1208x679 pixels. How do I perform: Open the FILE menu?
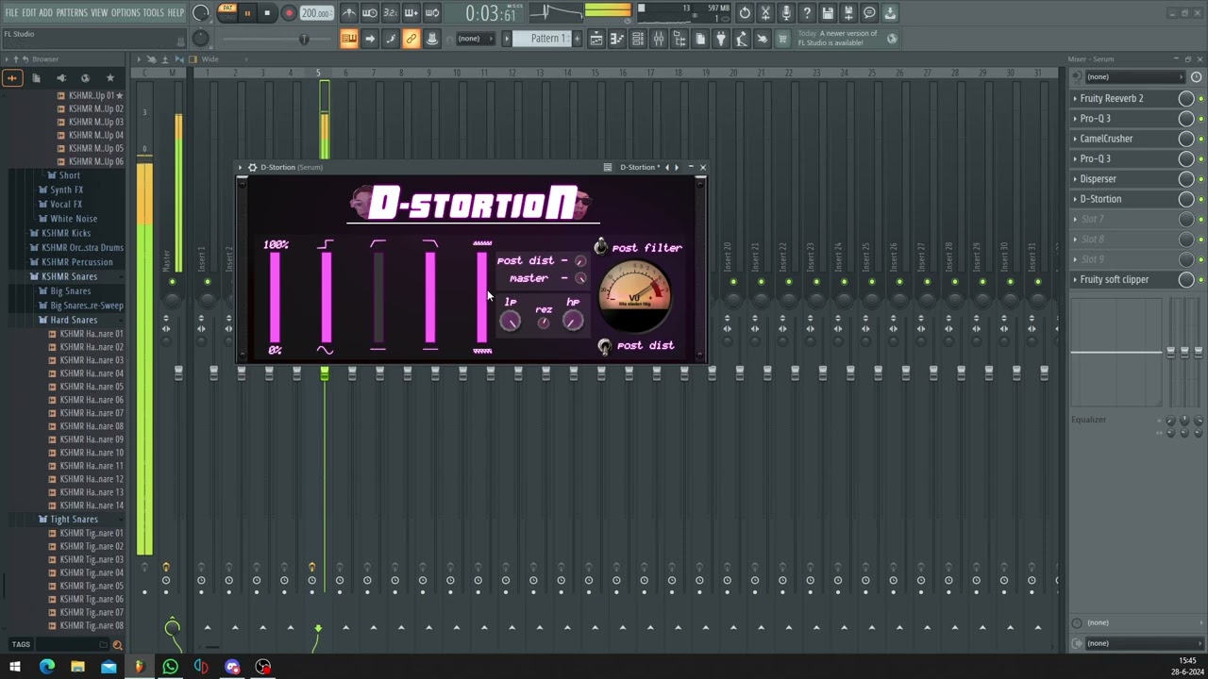click(12, 13)
